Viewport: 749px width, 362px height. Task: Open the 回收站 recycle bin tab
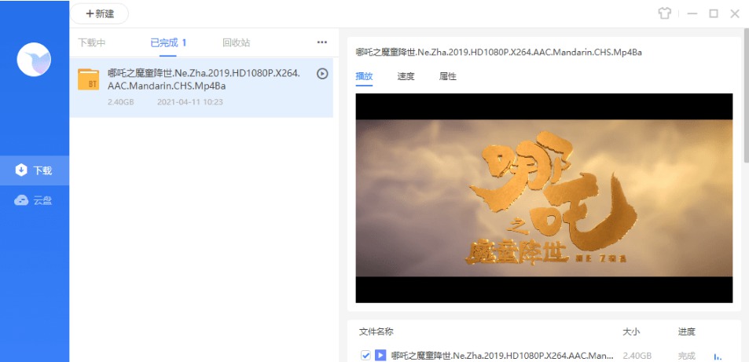236,43
